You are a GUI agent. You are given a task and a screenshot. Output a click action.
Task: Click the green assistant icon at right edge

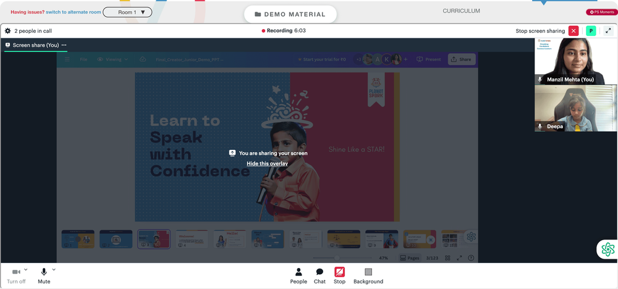pos(607,249)
